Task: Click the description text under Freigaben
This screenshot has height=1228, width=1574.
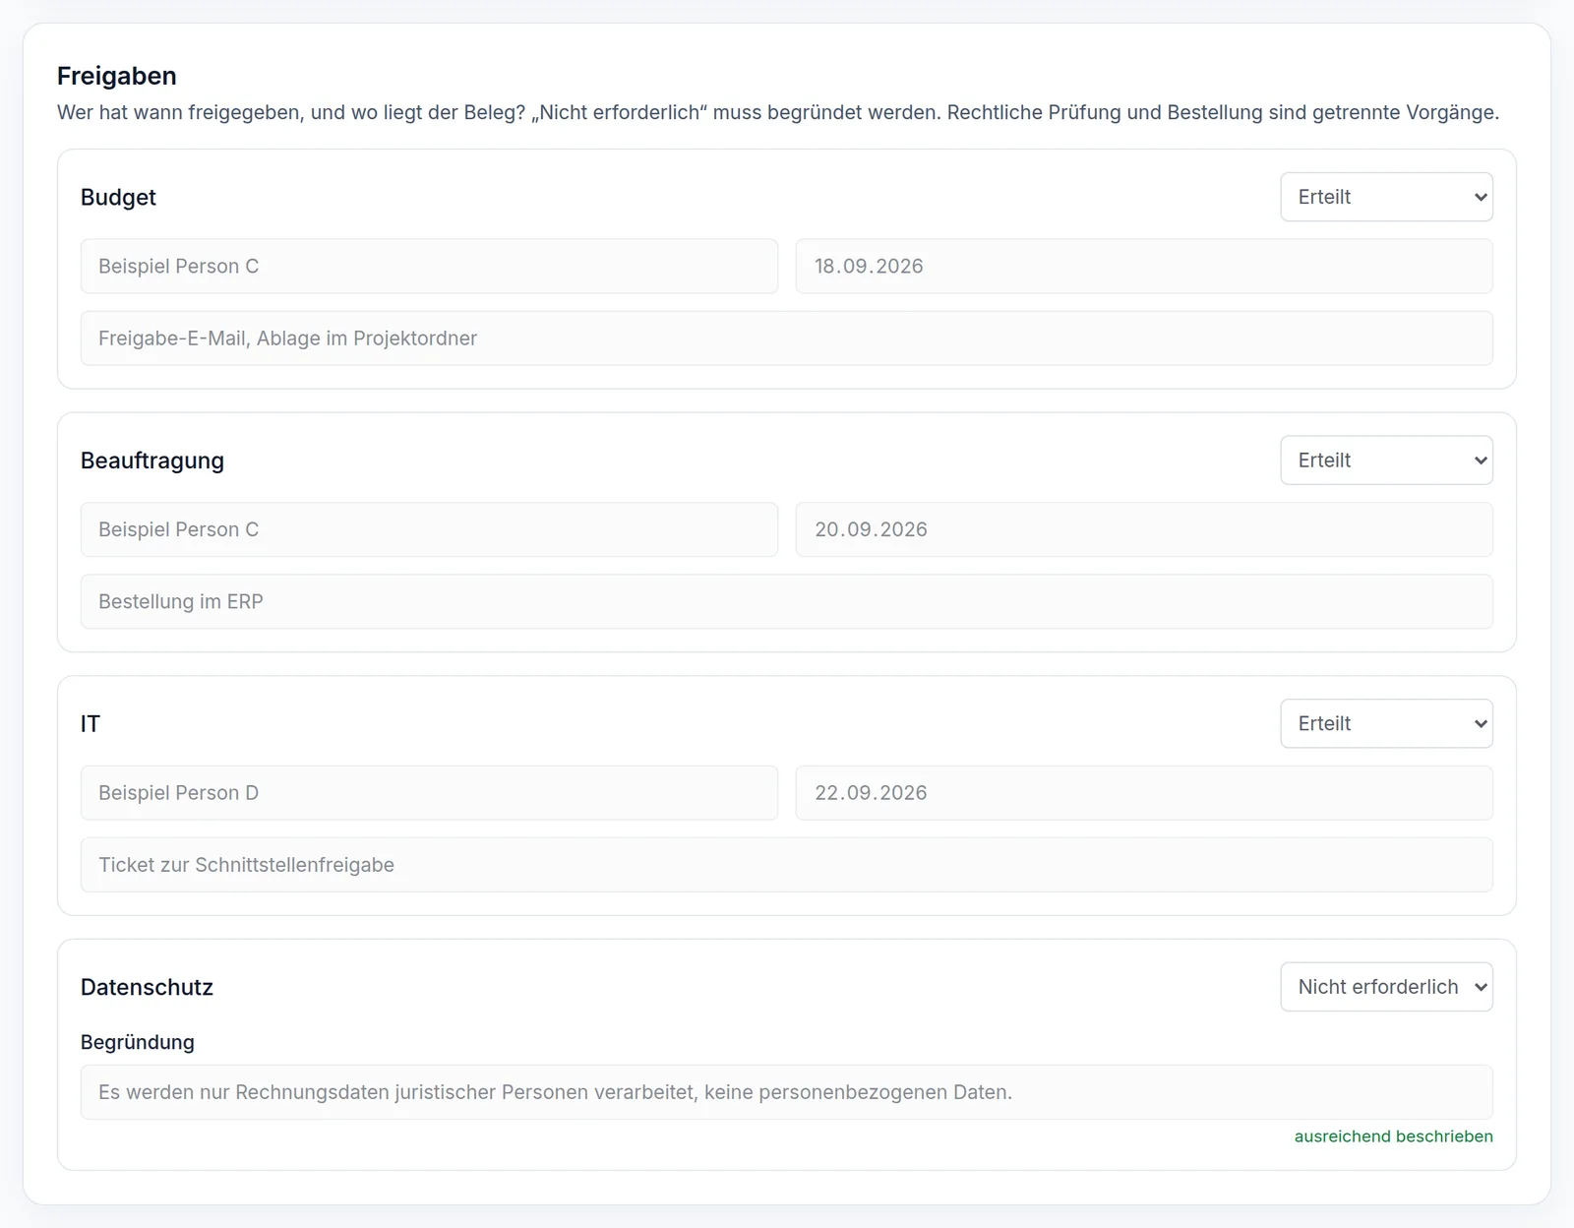Action: point(778,112)
